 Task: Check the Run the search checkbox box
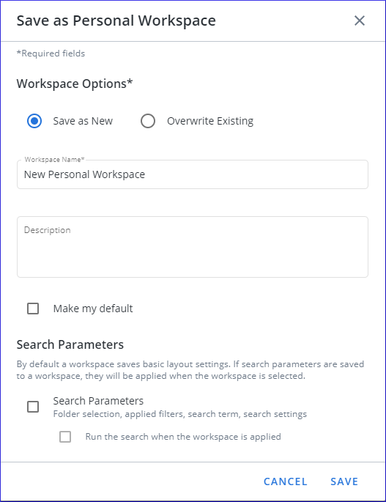pyautogui.click(x=65, y=437)
